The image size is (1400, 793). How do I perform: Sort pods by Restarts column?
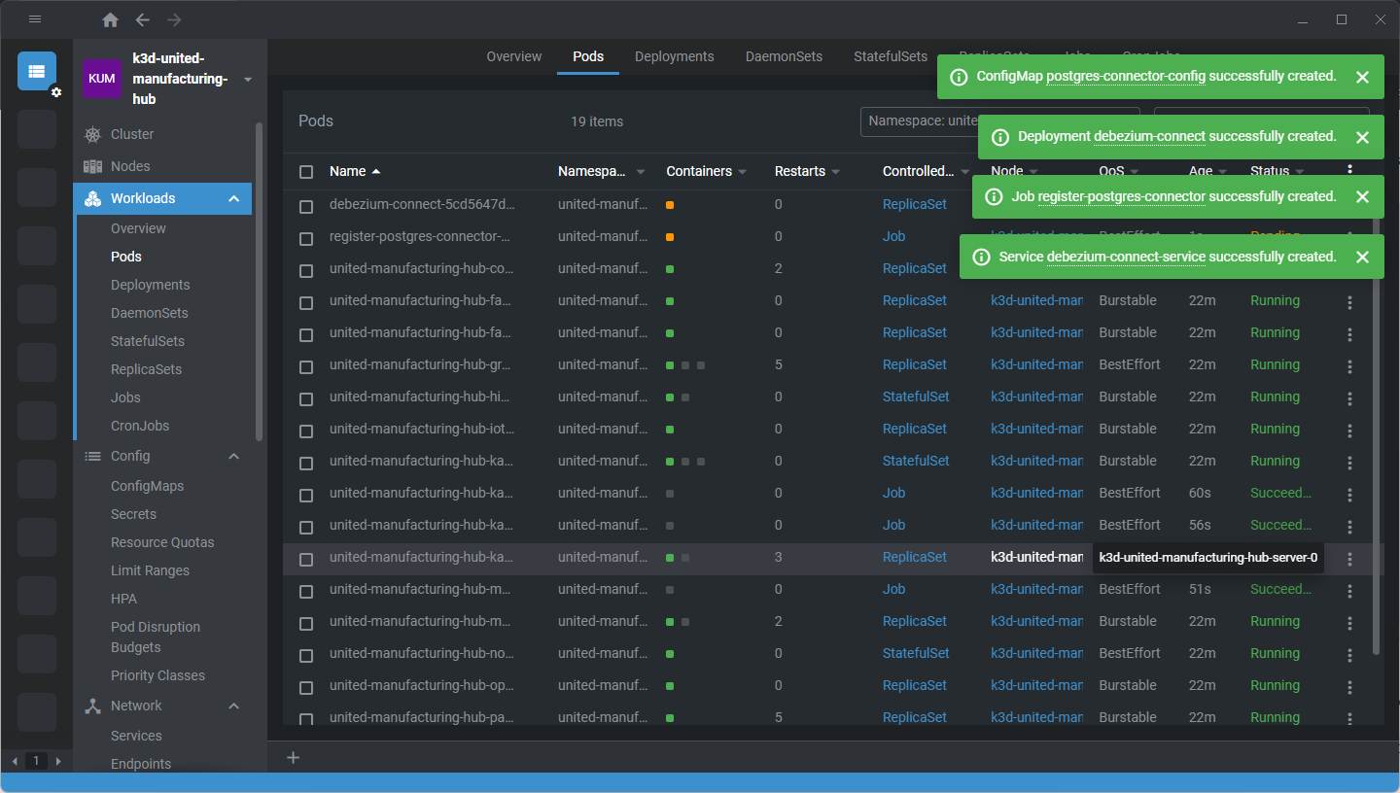[x=806, y=171]
